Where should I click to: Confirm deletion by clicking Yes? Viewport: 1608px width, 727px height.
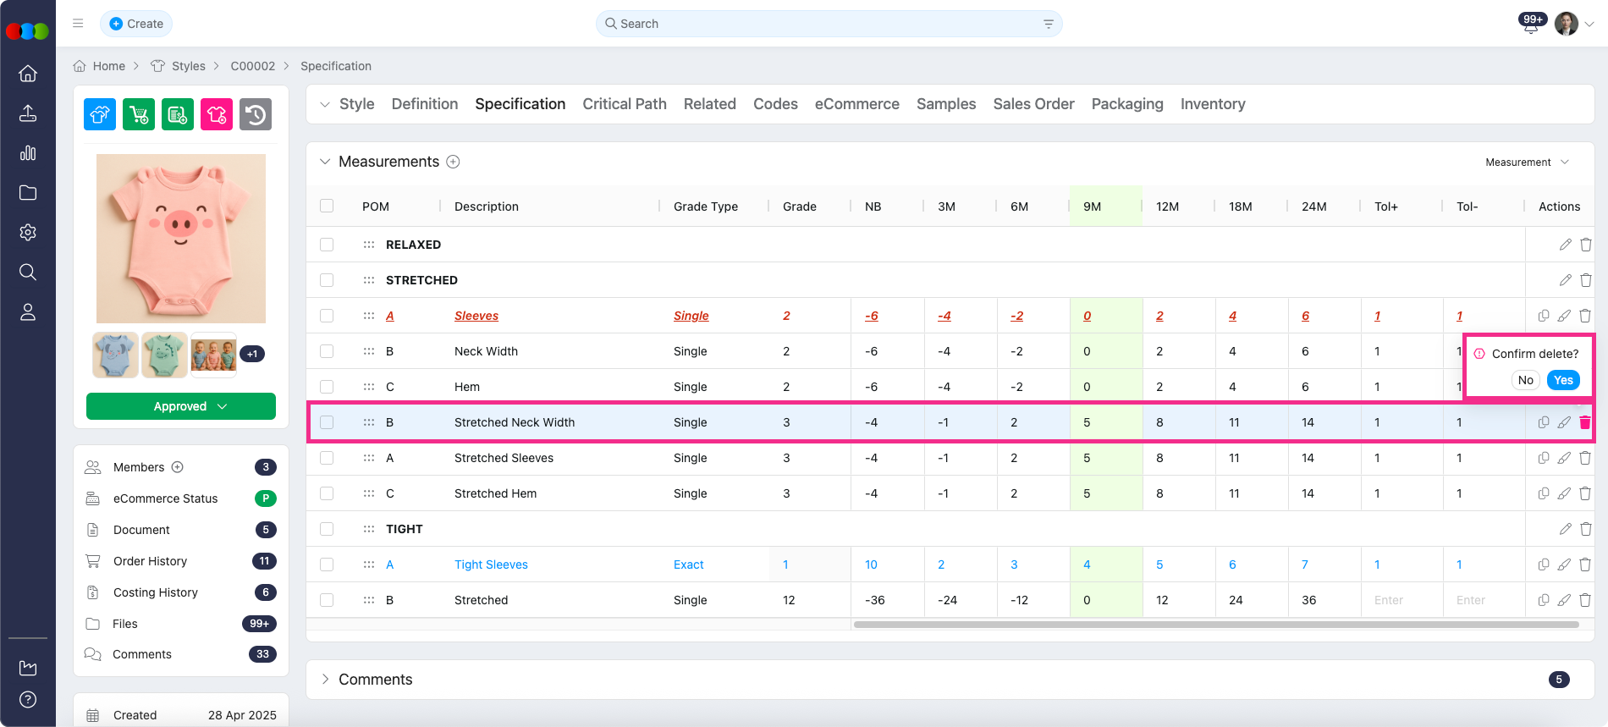coord(1562,380)
